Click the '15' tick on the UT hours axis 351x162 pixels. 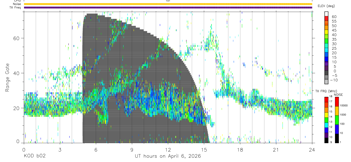tap(204, 150)
